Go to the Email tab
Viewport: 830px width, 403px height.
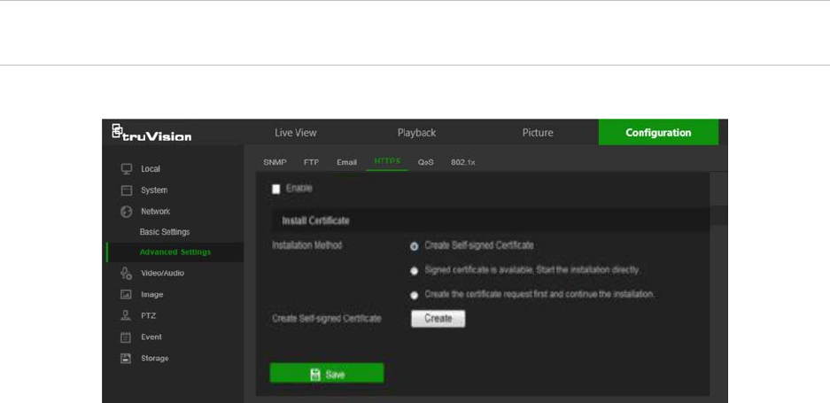[346, 163]
